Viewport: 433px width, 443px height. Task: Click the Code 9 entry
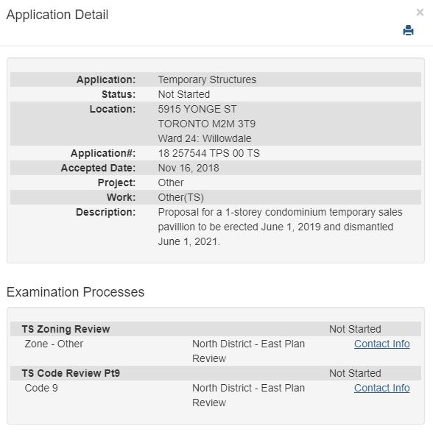point(41,388)
